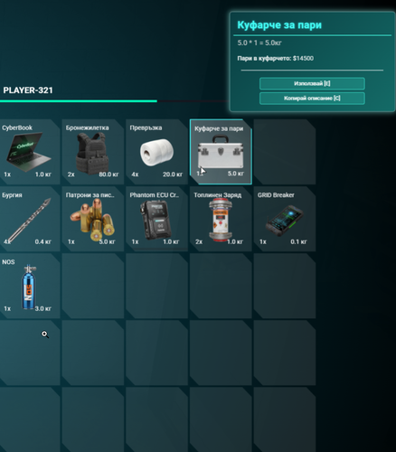The image size is (396, 452).
Task: Select the NOS bottle item
Action: [30, 286]
